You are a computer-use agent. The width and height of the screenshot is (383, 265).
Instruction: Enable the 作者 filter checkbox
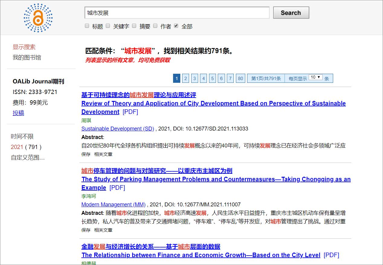[155, 26]
